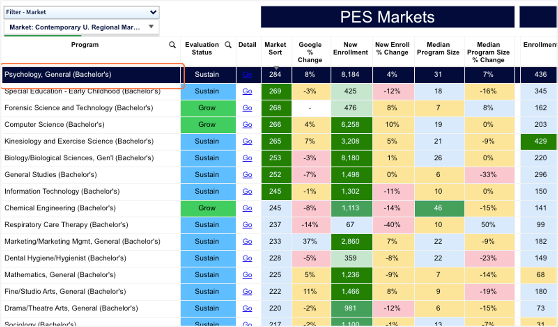Viewport: 558px width, 327px height.
Task: Open Go link for Information Technology
Action: 247,191
